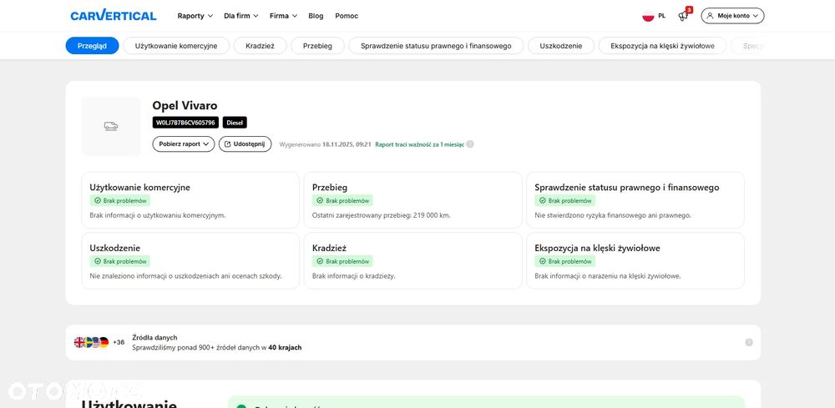Click the Źródła danych heading
Image resolution: width=835 pixels, height=408 pixels.
[x=154, y=337]
